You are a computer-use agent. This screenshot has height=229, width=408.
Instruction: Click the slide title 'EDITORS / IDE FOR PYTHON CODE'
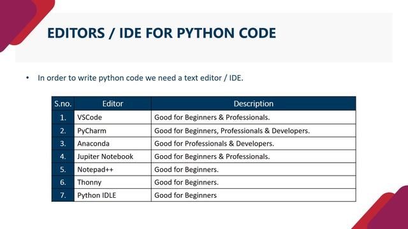click(161, 33)
